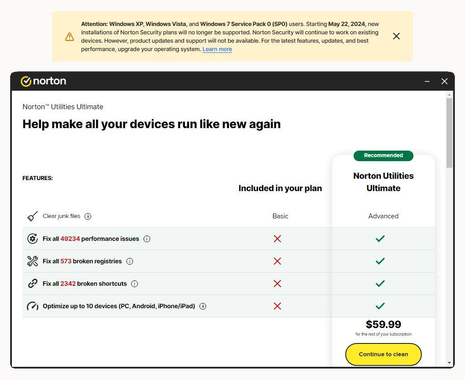Click the green checkmark for performance issues
Screen dimensions: 465x380
[380, 239]
